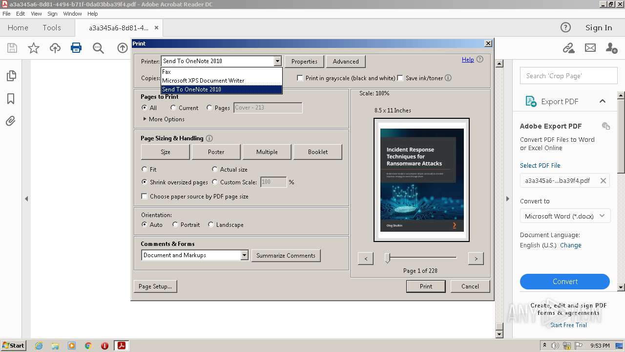The width and height of the screenshot is (625, 352).
Task: Open the find magnifier icon
Action: 98,48
